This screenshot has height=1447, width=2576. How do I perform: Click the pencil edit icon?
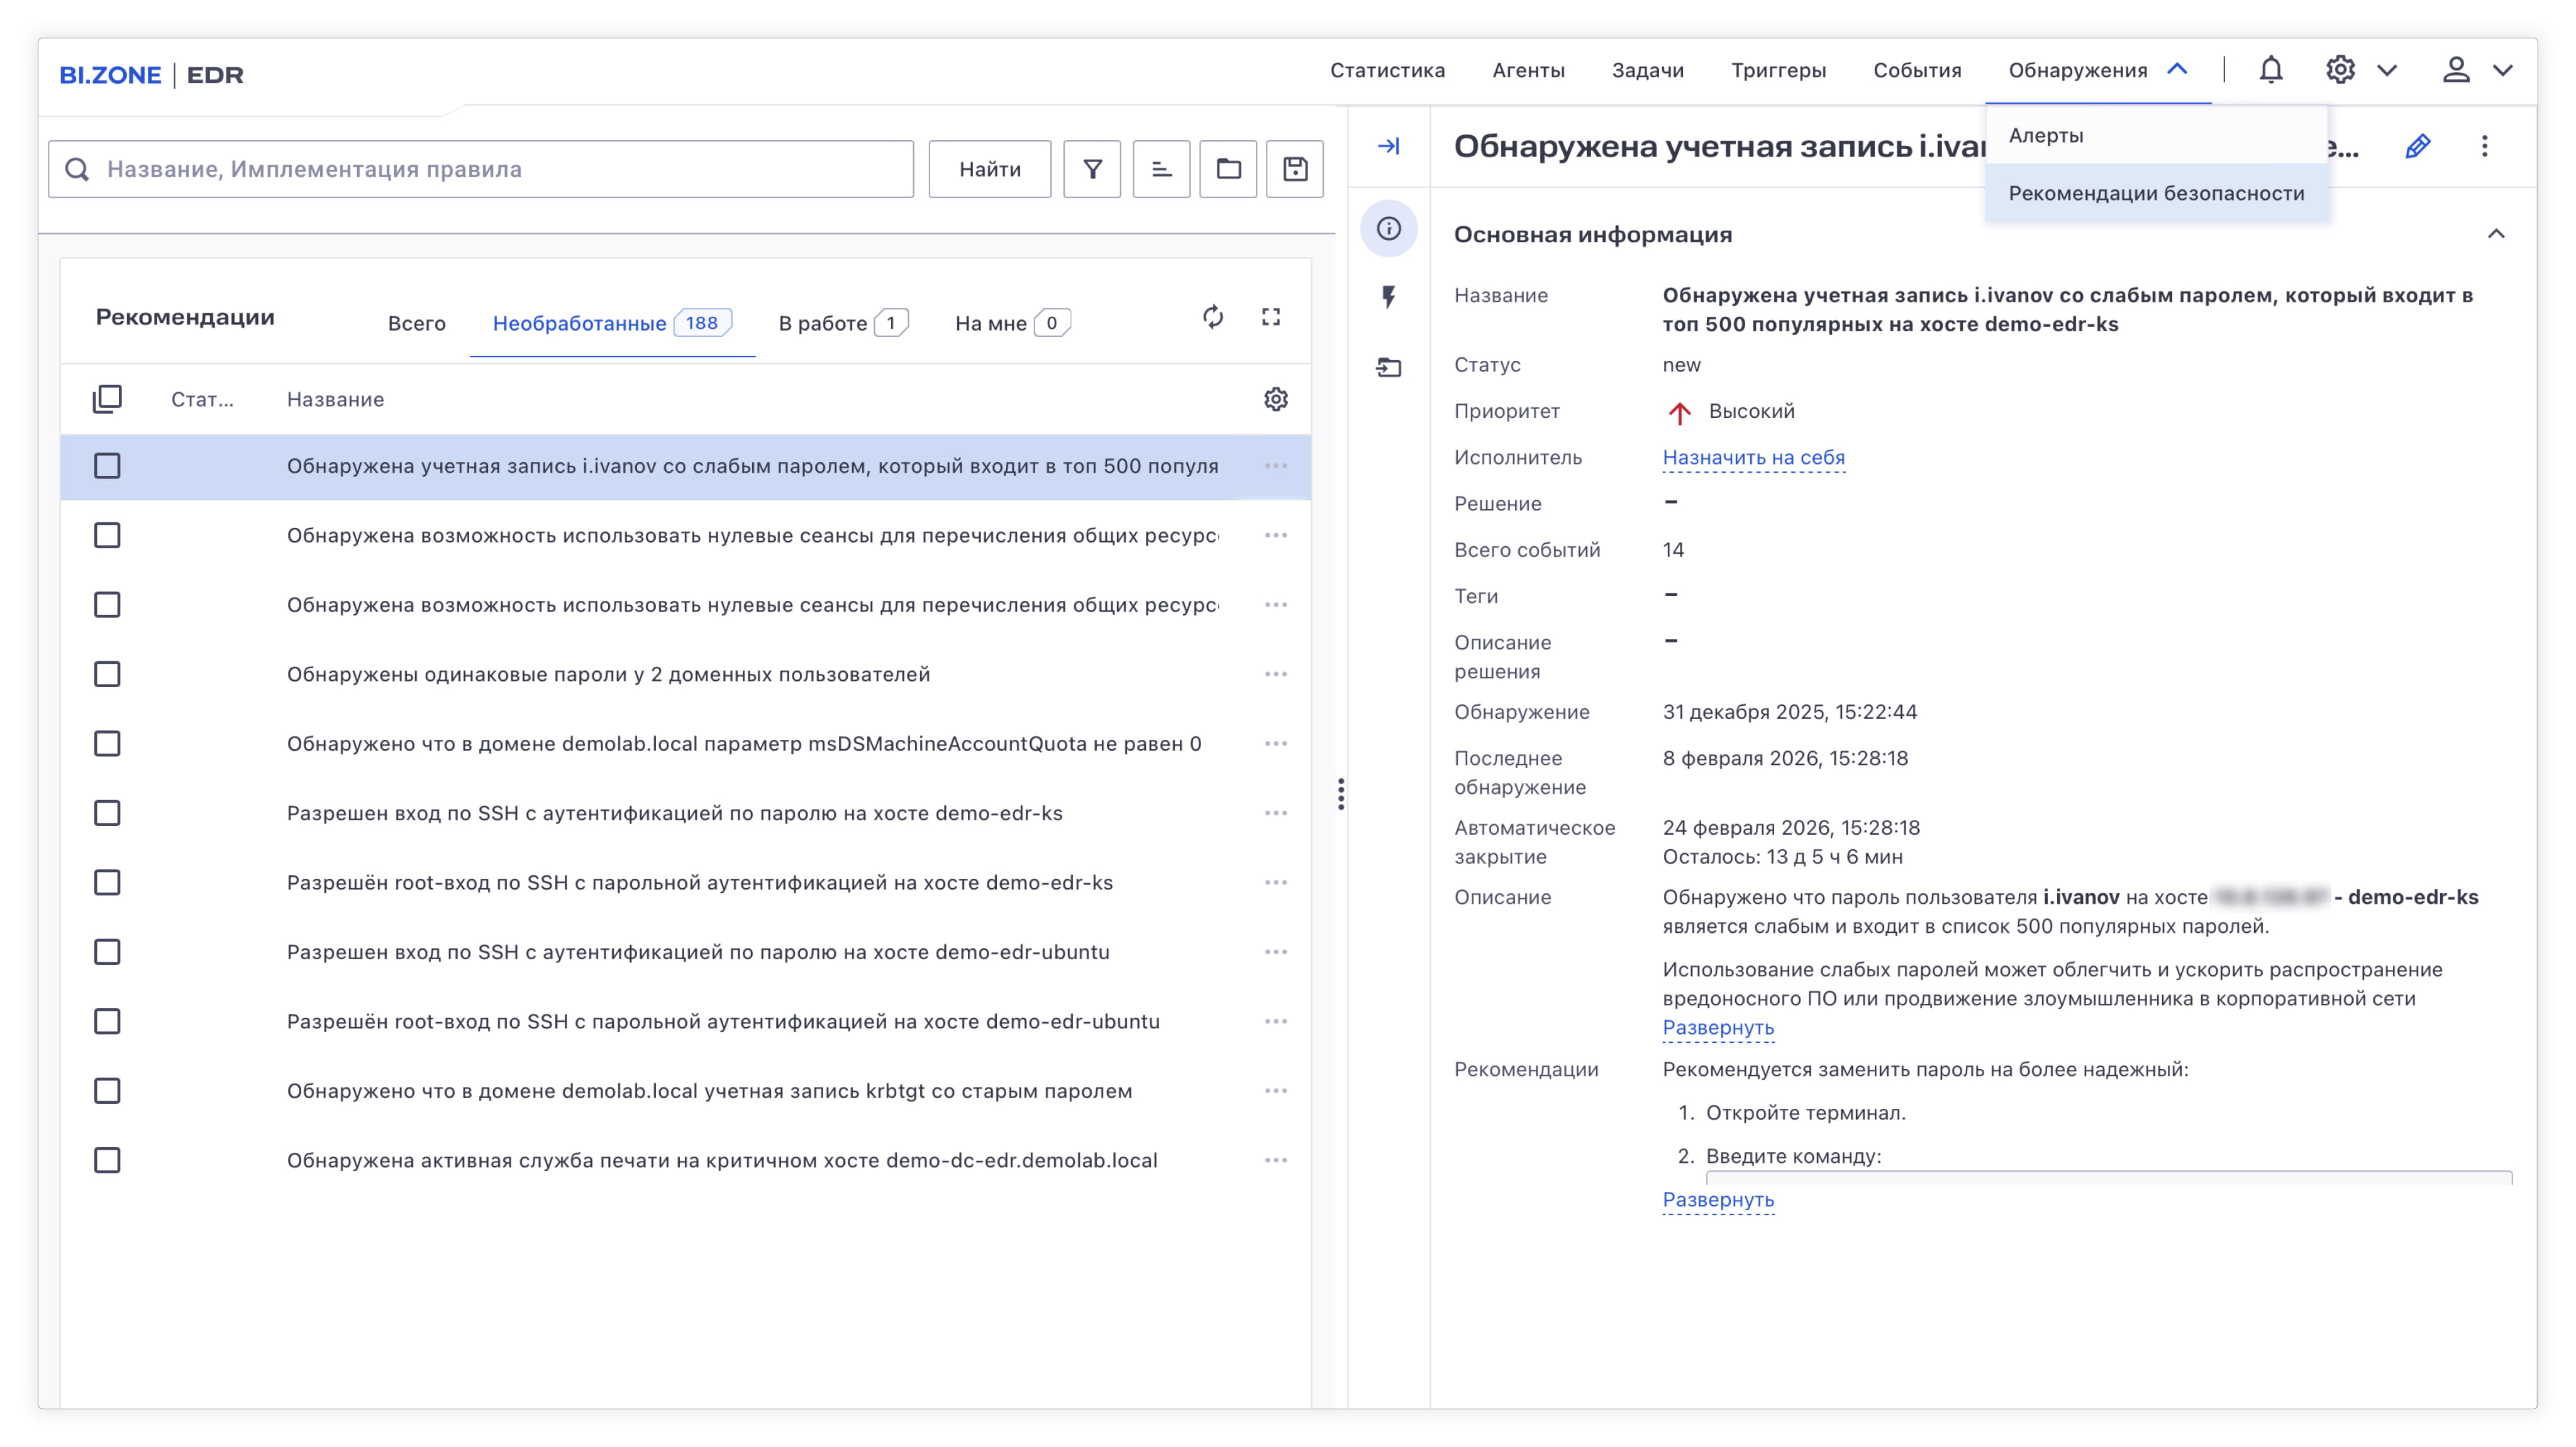(2417, 147)
